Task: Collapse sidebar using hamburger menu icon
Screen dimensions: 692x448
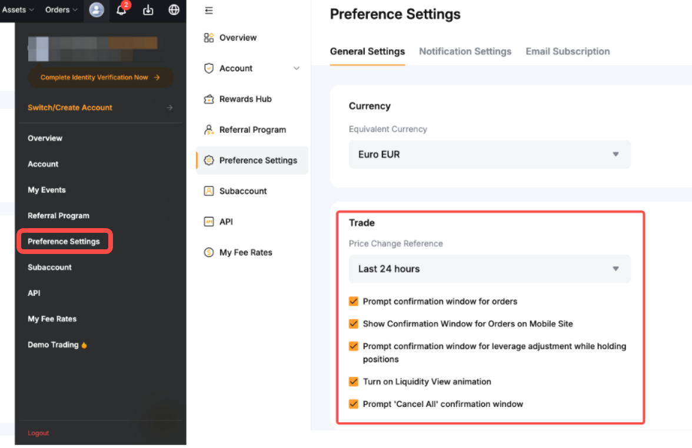Action: [x=209, y=11]
